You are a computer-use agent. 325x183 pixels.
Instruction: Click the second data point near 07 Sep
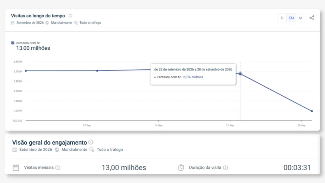click(97, 70)
